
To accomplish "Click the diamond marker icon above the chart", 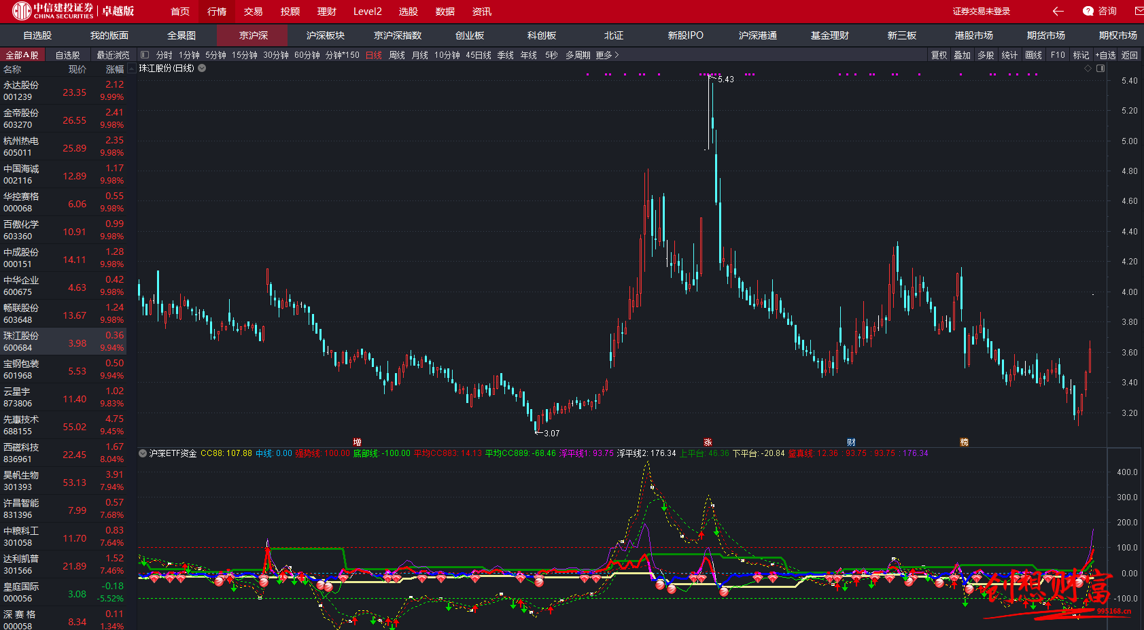I will pyautogui.click(x=1088, y=69).
